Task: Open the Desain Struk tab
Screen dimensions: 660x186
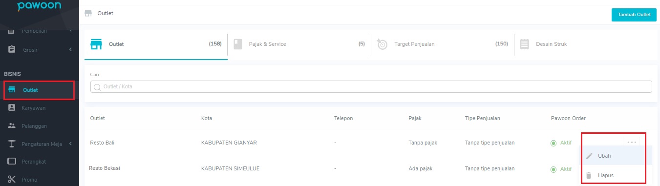Action: [x=586, y=44]
